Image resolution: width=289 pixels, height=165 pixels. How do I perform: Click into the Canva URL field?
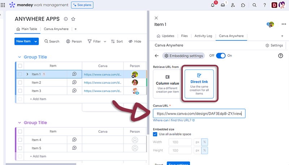(x=199, y=114)
